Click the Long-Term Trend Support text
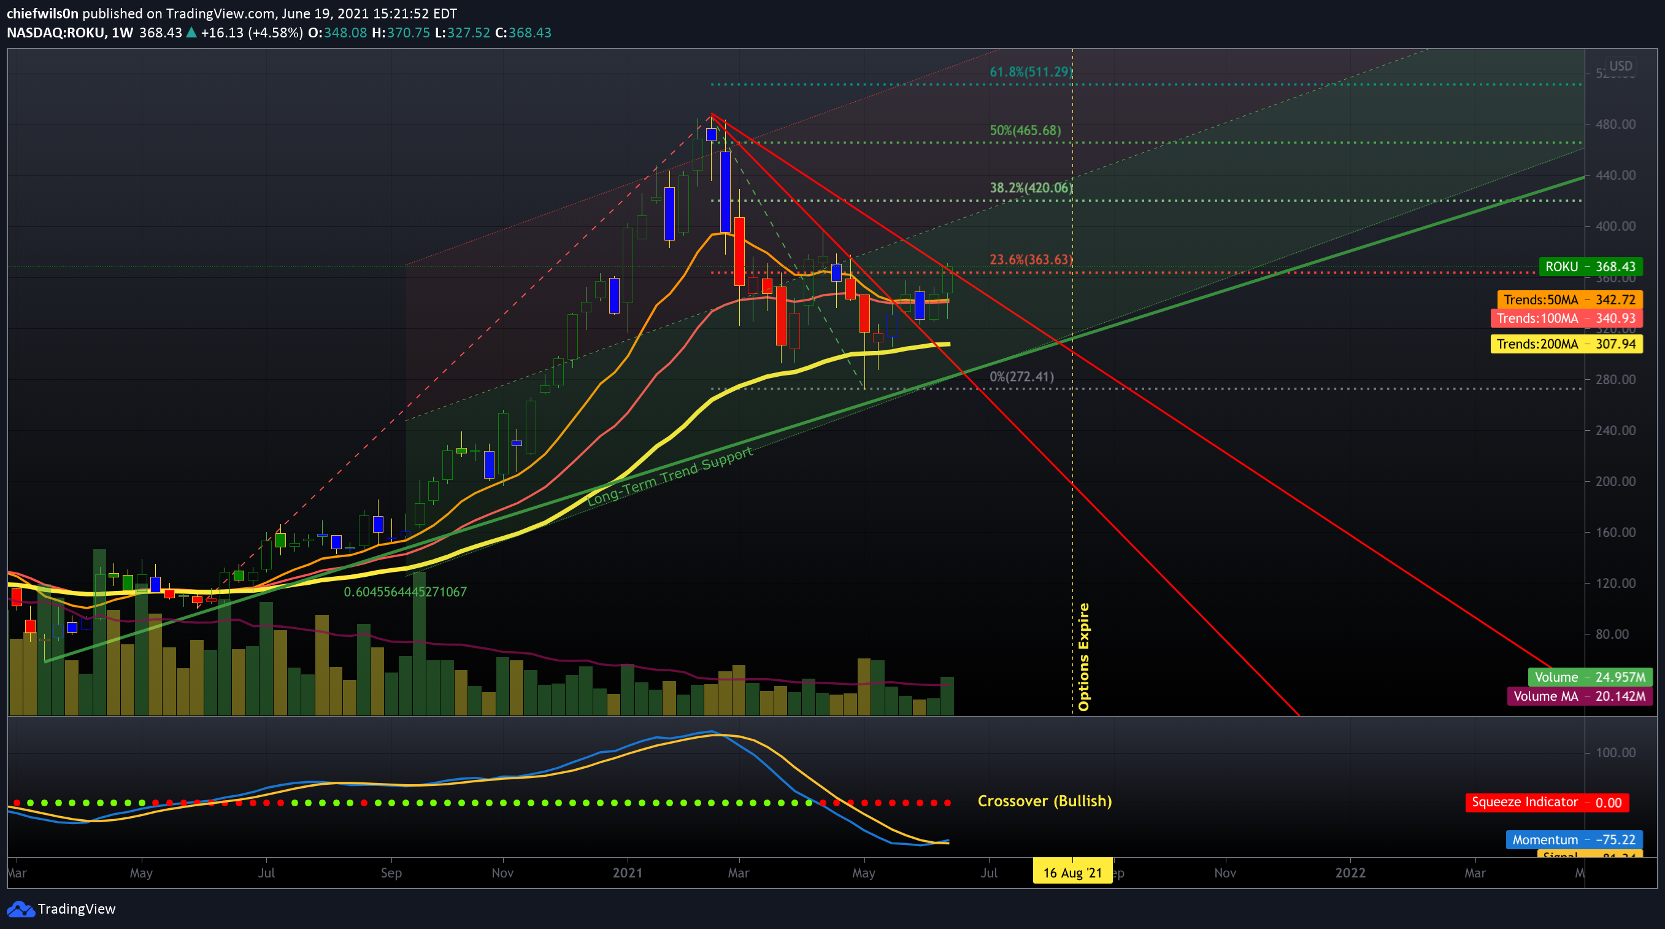This screenshot has height=929, width=1665. pyautogui.click(x=671, y=476)
